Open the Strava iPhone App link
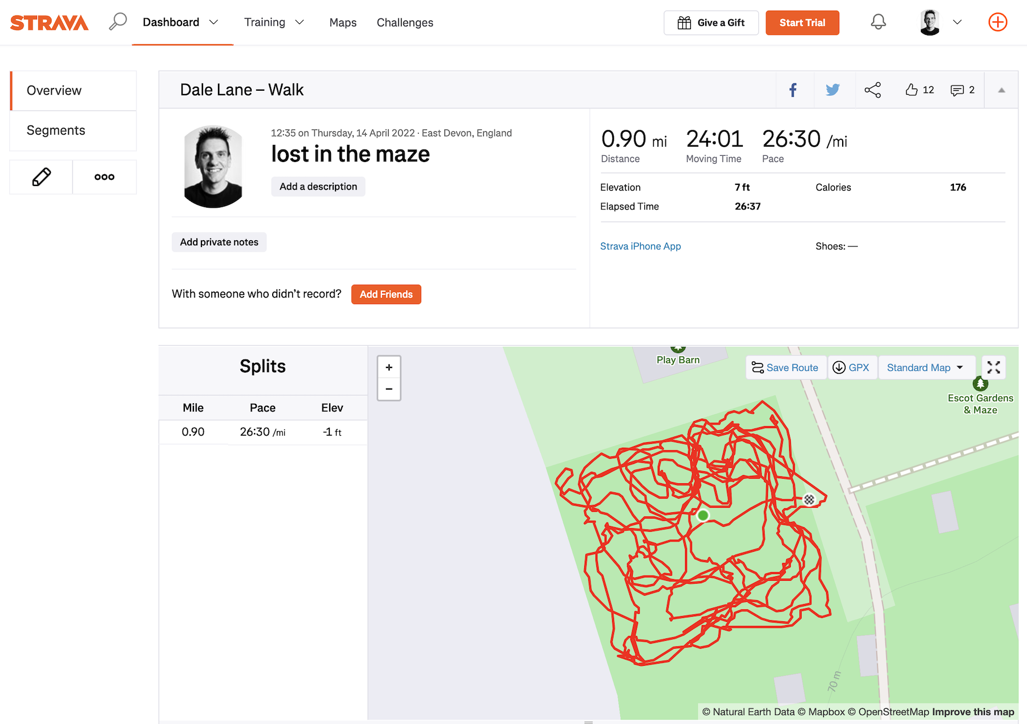This screenshot has width=1027, height=724. 640,246
